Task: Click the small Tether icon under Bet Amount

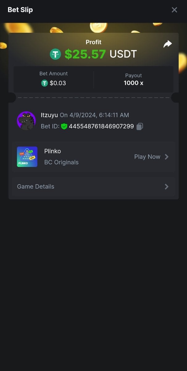Action: 45,83
